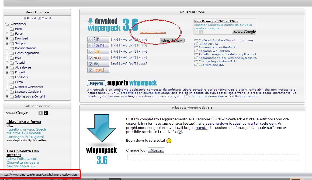Toggle the 2 Gb edition checkbox
This screenshot has height=180, width=312.
click(x=91, y=39)
